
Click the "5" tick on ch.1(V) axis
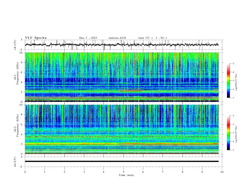(22, 40)
